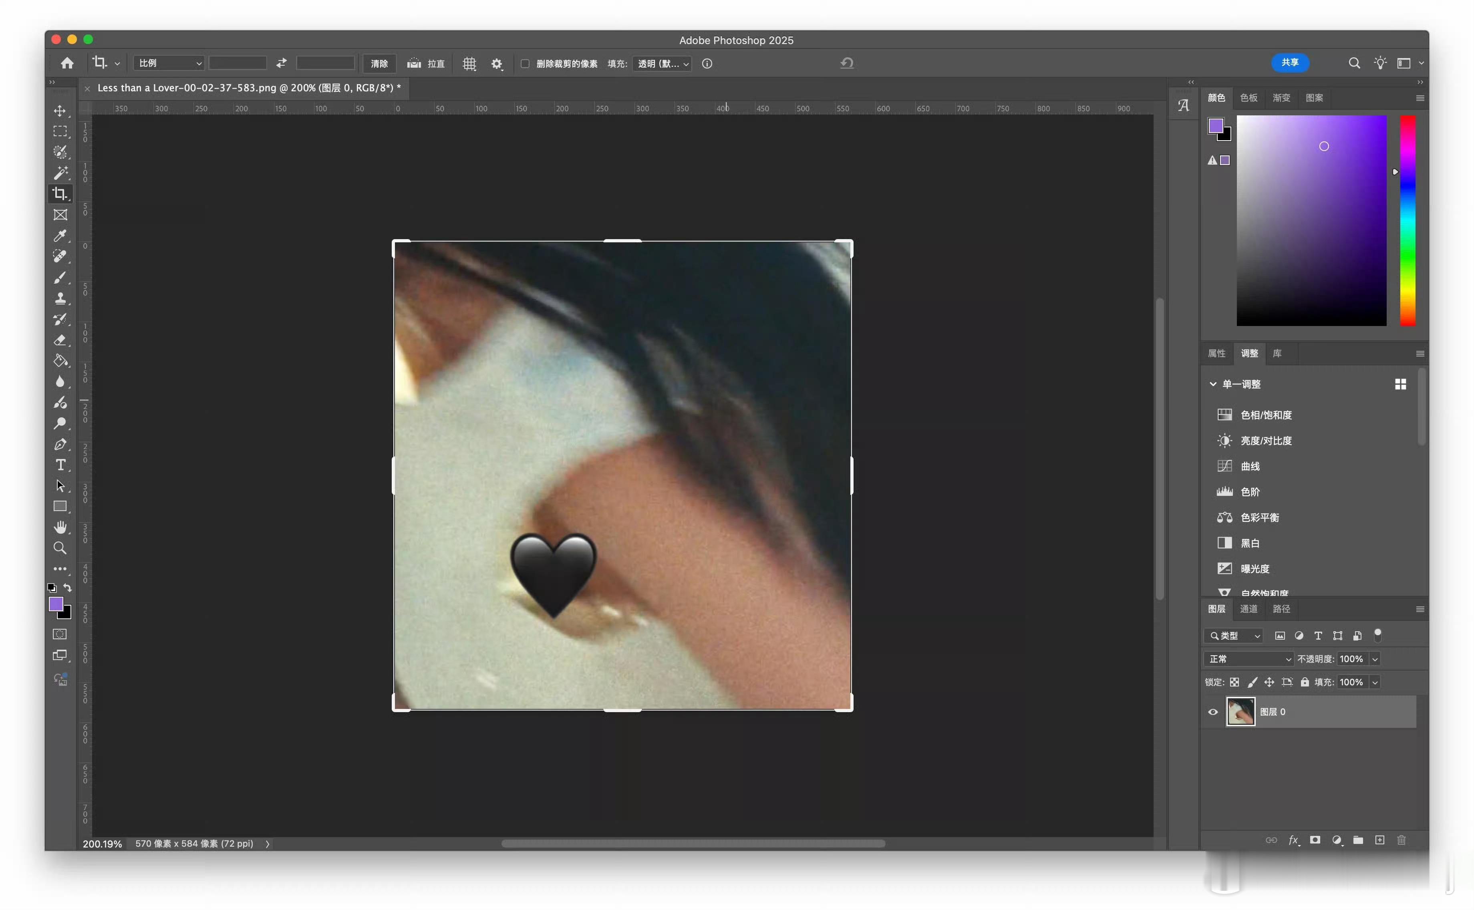Screen dimensions: 1474x910
Task: Click the 清除 button
Action: pyautogui.click(x=379, y=64)
